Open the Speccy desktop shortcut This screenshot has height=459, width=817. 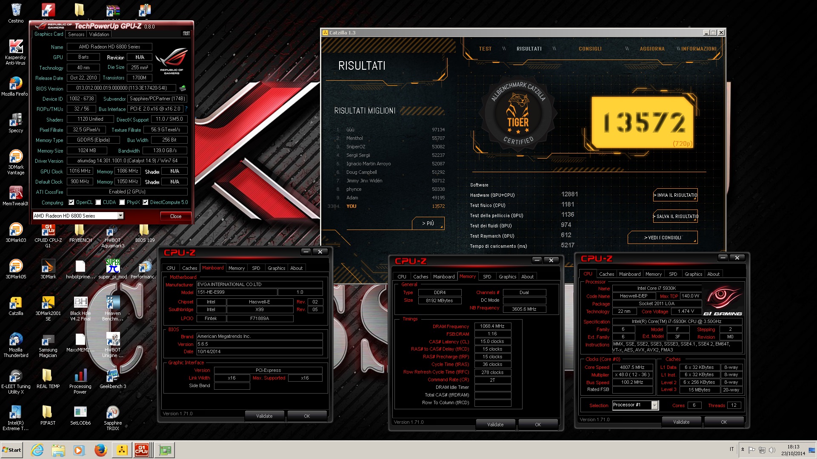16,123
